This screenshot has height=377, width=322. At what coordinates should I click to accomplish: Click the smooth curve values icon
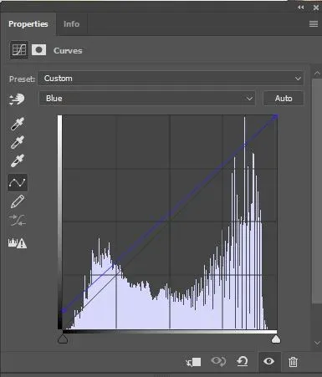coord(18,220)
